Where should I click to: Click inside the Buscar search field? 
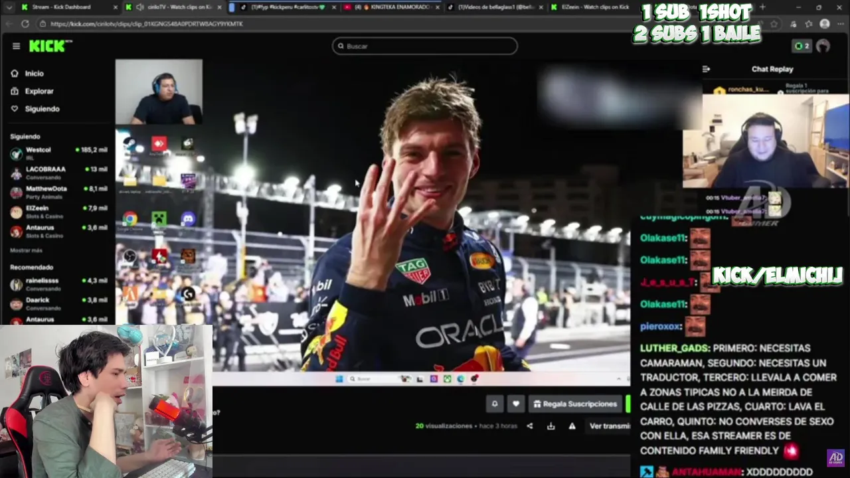click(x=425, y=46)
